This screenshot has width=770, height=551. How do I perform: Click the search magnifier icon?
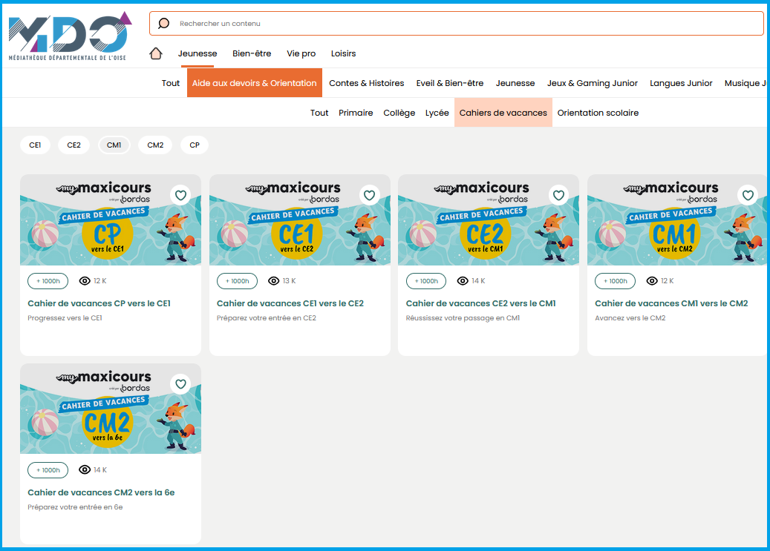pos(163,24)
